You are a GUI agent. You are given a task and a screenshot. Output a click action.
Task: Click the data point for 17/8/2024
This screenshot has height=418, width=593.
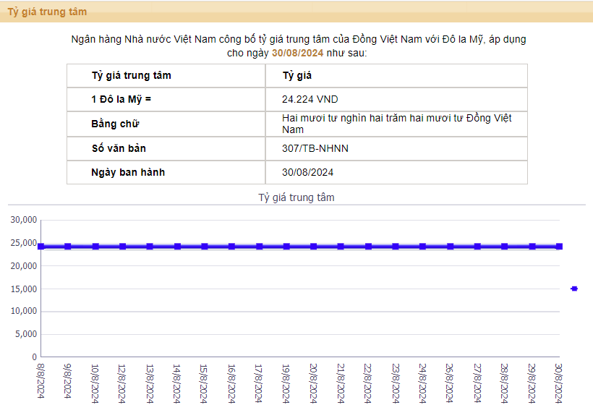[x=260, y=247]
